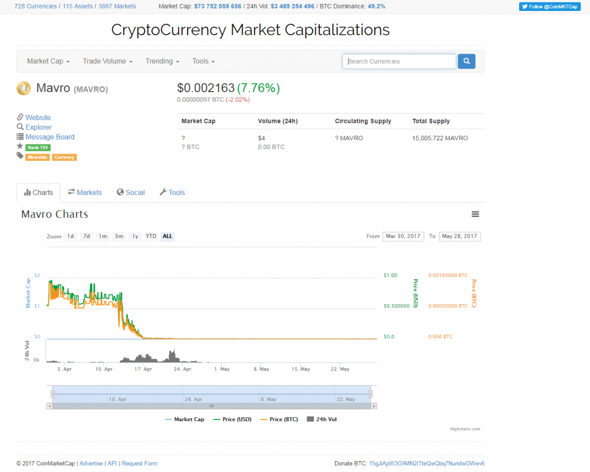Focus the Search Currencies input field
The image size is (590, 472).
pos(399,61)
